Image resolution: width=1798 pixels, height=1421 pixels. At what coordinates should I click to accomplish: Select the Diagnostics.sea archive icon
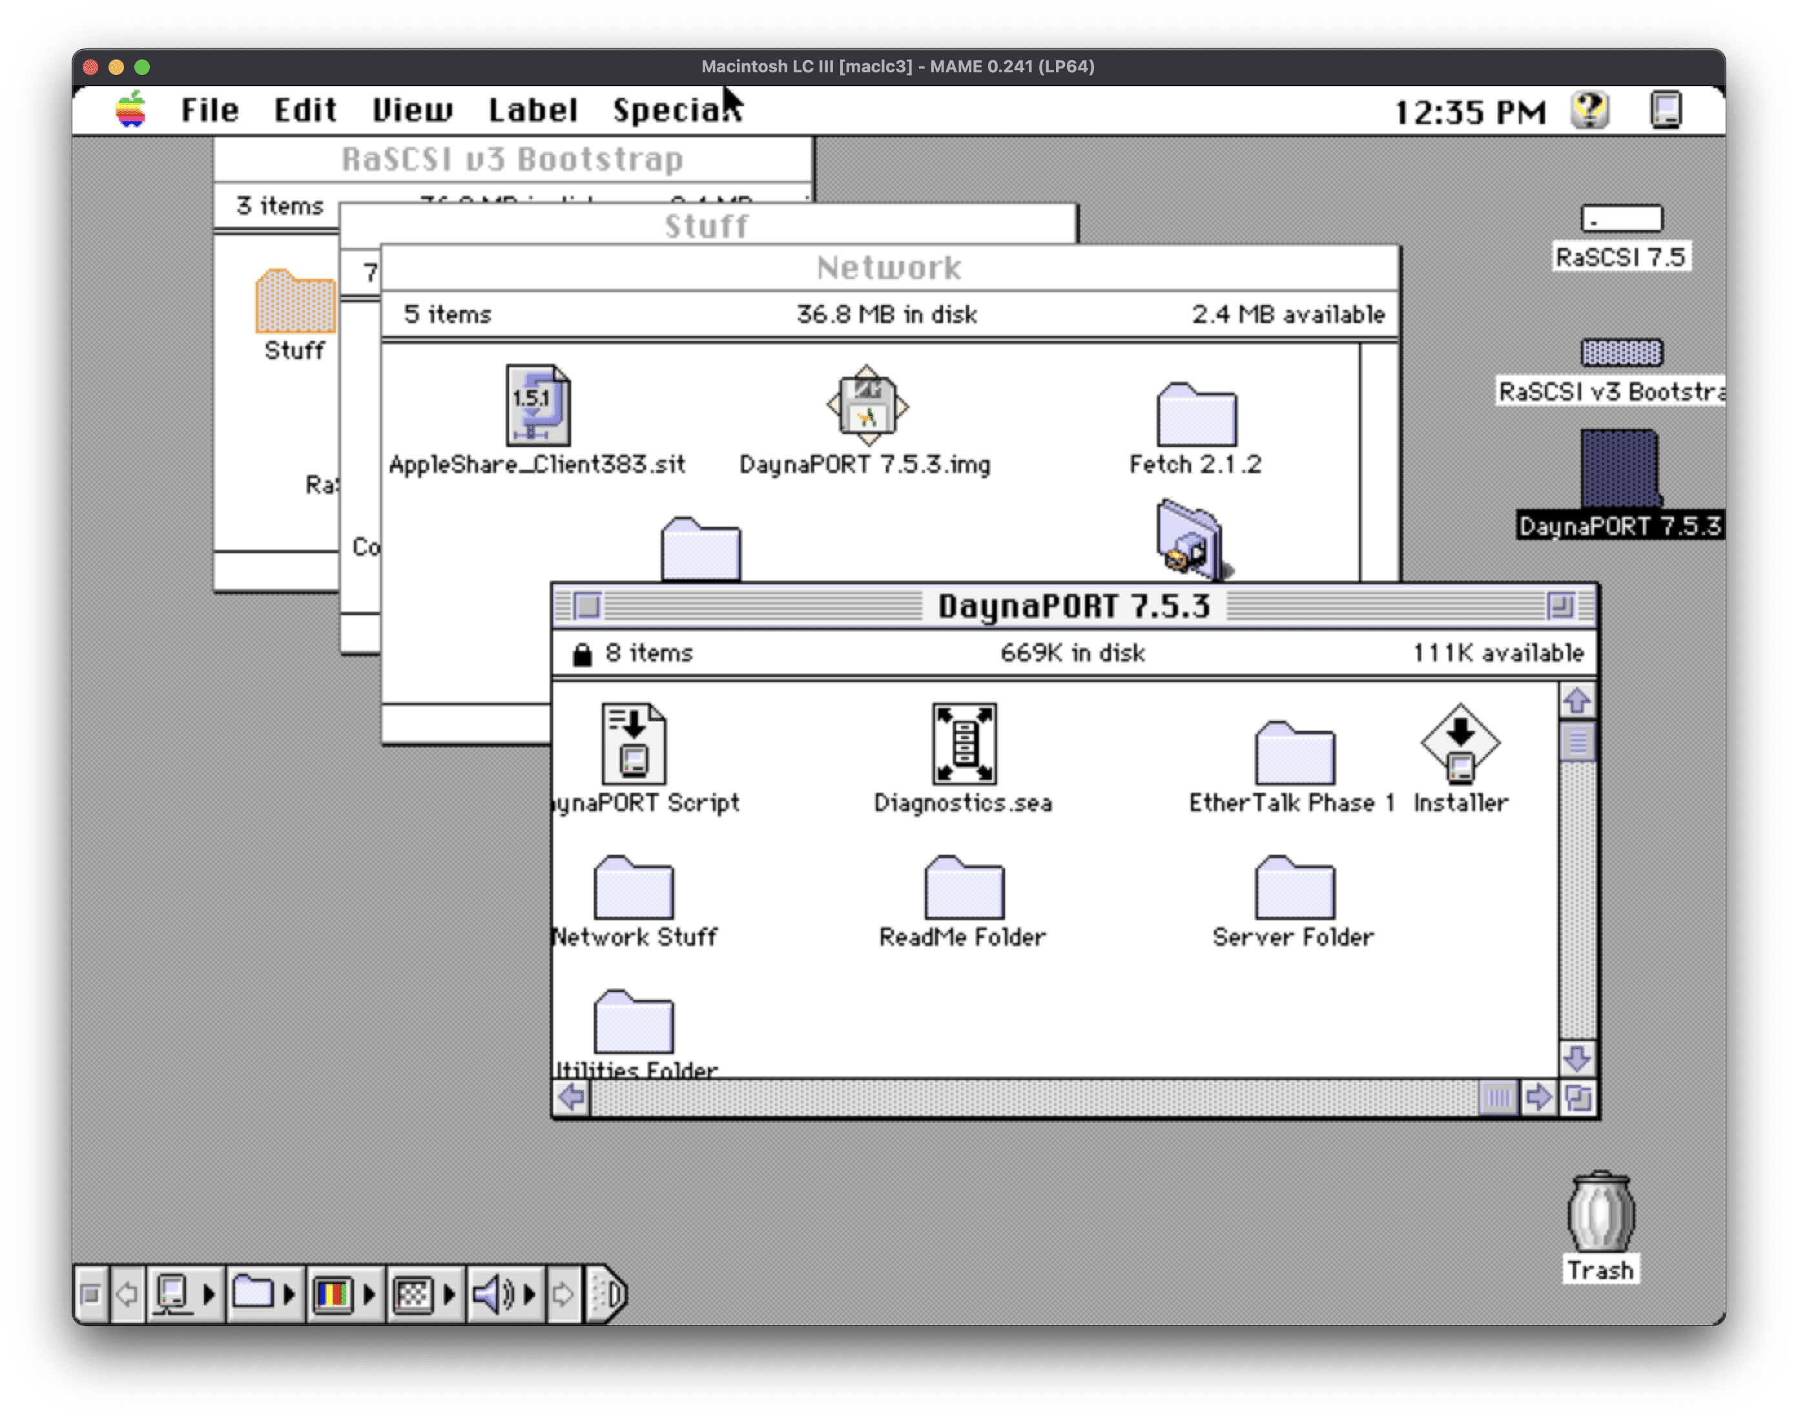pyautogui.click(x=964, y=744)
